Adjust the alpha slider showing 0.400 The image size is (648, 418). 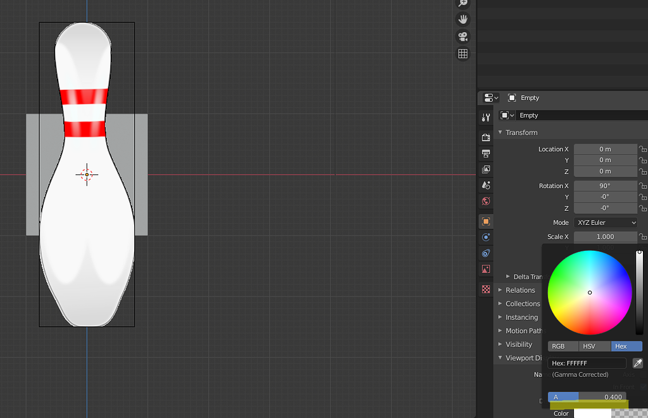pyautogui.click(x=592, y=396)
